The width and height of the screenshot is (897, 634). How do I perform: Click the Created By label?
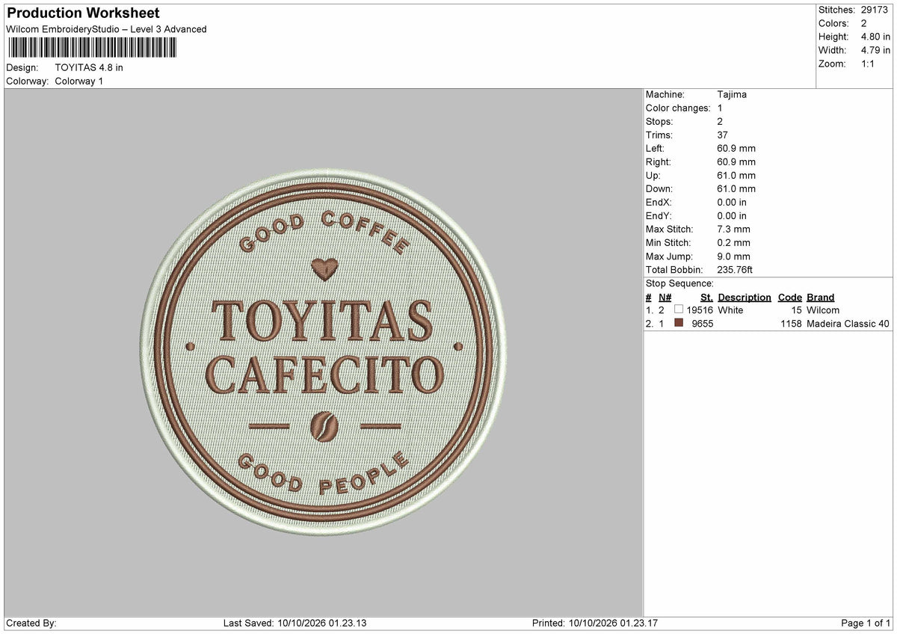pyautogui.click(x=31, y=623)
